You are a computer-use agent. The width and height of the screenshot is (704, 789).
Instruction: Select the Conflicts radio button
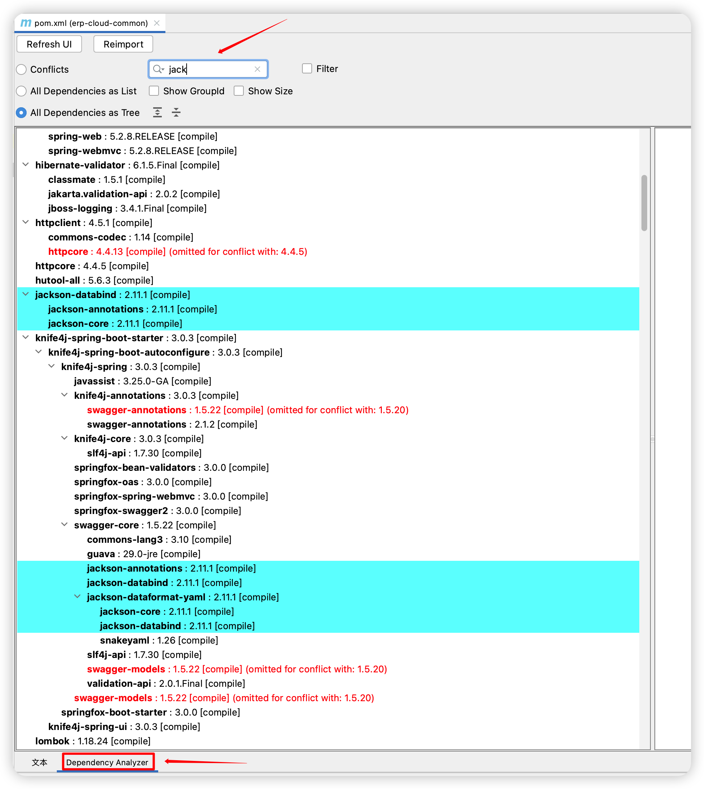21,69
